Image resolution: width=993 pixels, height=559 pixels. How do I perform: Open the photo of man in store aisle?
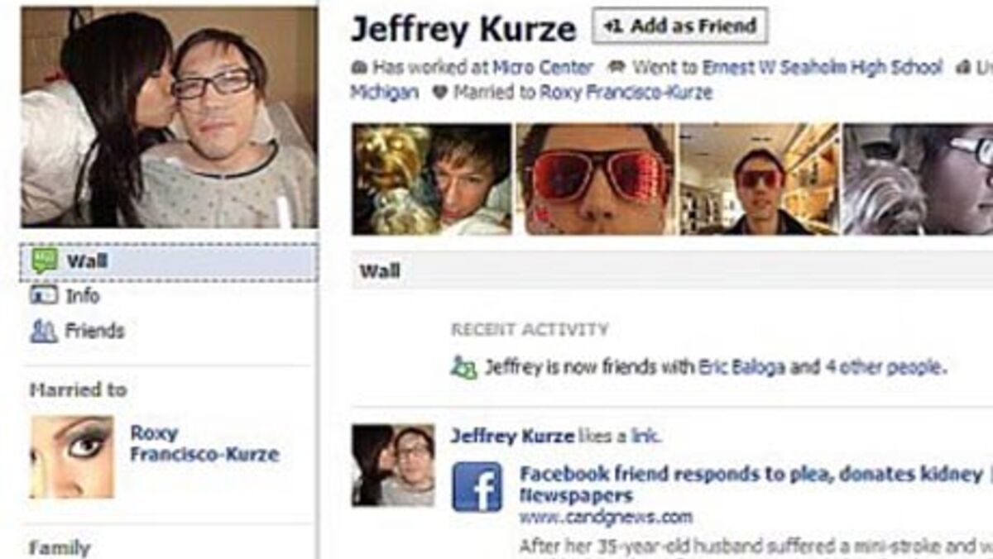[759, 179]
